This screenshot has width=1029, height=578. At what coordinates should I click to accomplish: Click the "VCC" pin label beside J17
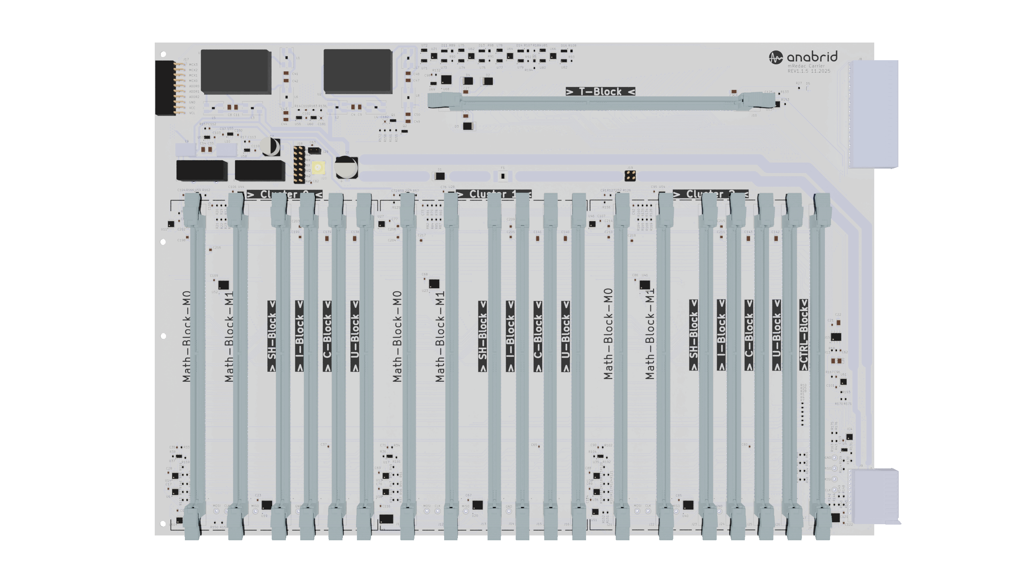click(192, 108)
